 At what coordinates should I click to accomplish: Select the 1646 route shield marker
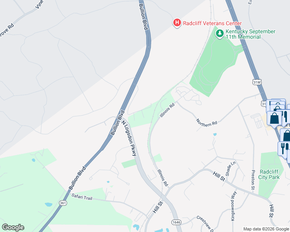click(176, 222)
